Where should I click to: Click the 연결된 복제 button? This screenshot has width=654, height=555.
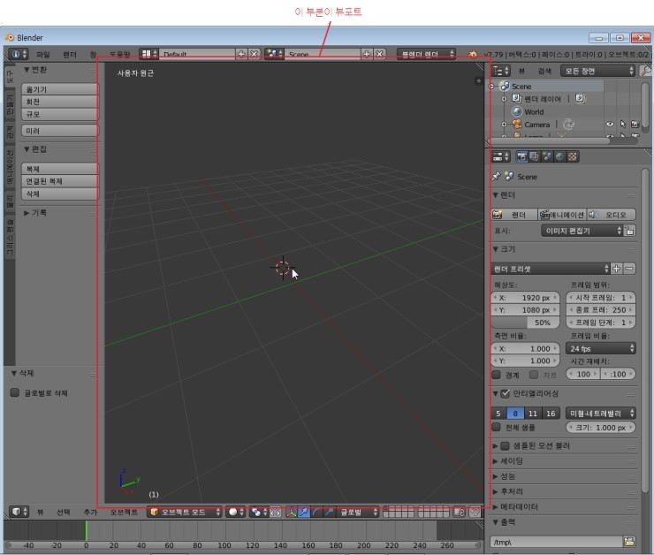60,181
